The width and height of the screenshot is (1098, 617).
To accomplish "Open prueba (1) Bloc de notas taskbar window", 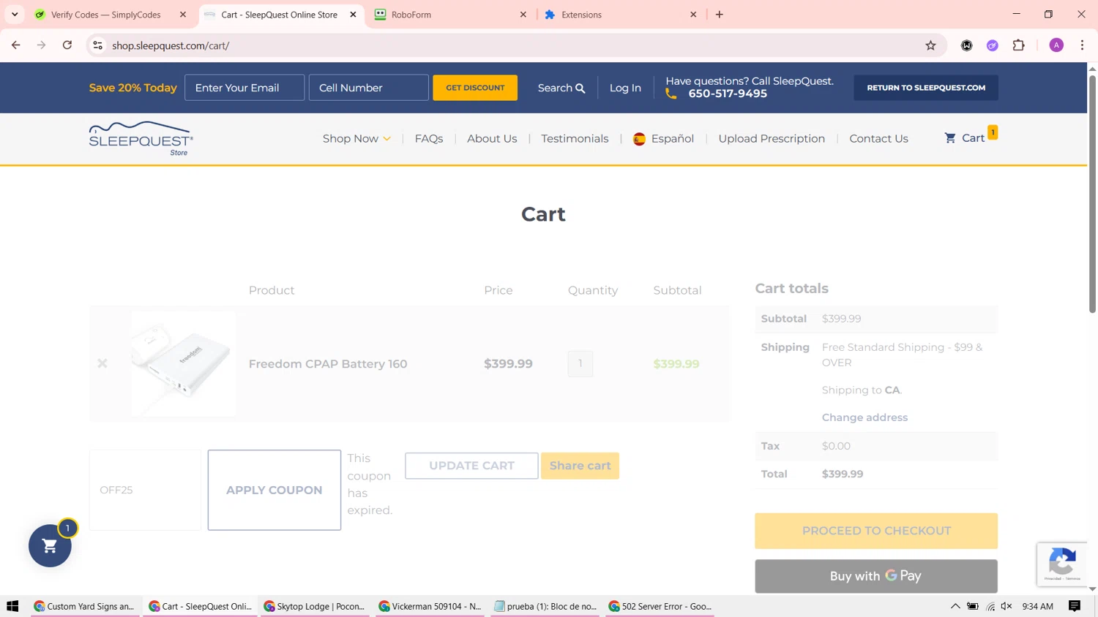I will (545, 606).
